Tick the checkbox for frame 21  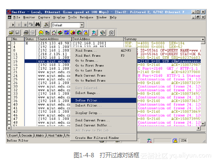coord(9,72)
